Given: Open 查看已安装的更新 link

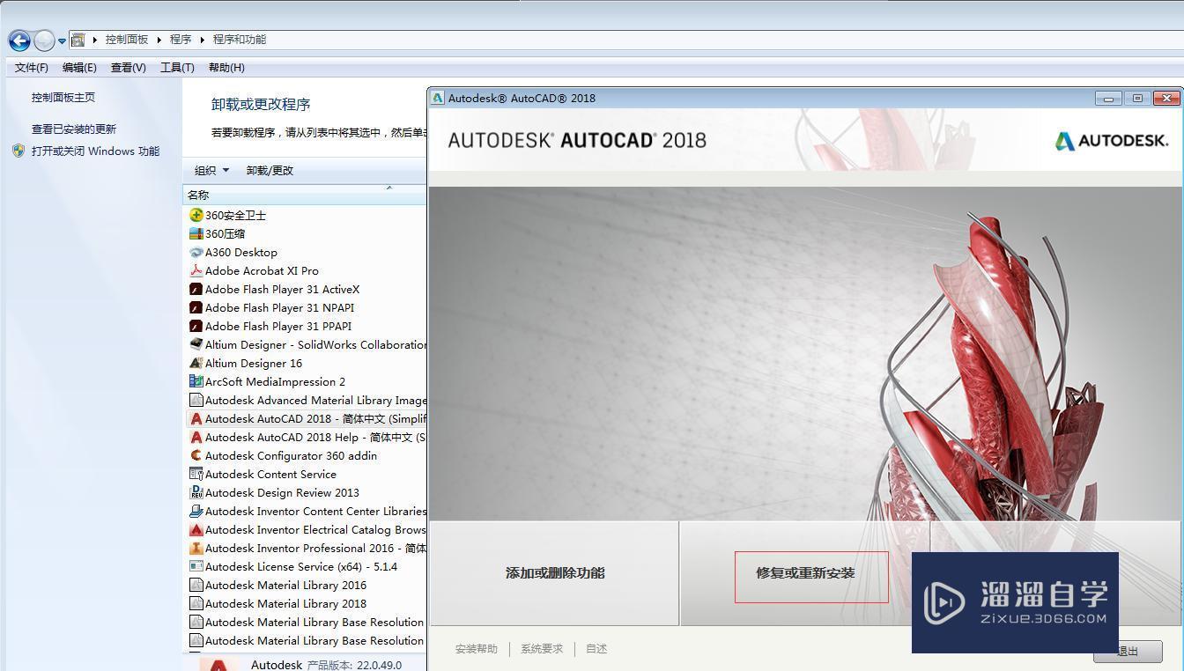Looking at the screenshot, I should point(74,129).
